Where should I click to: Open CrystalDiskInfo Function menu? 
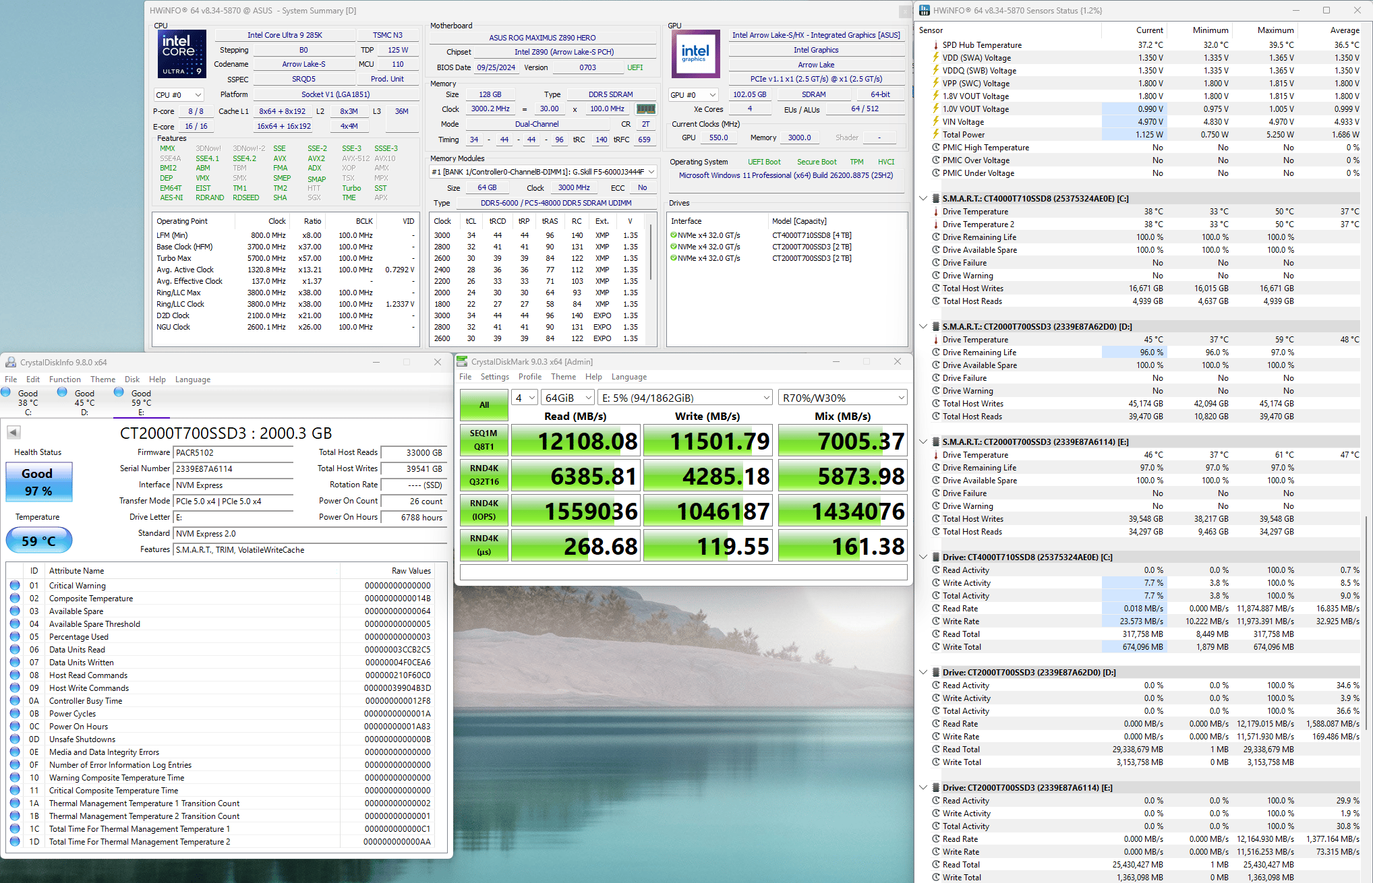[x=65, y=379]
